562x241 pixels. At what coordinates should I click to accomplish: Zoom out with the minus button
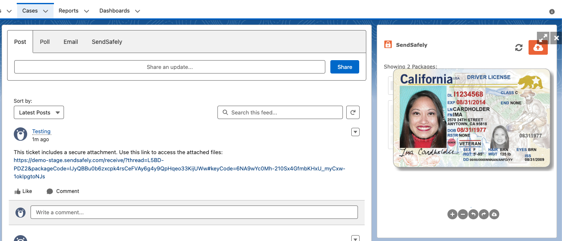coord(462,214)
